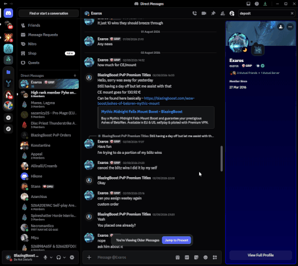Viewport: 298px width, 266px height.
Task: Open Message Requests
Action: tap(49, 35)
